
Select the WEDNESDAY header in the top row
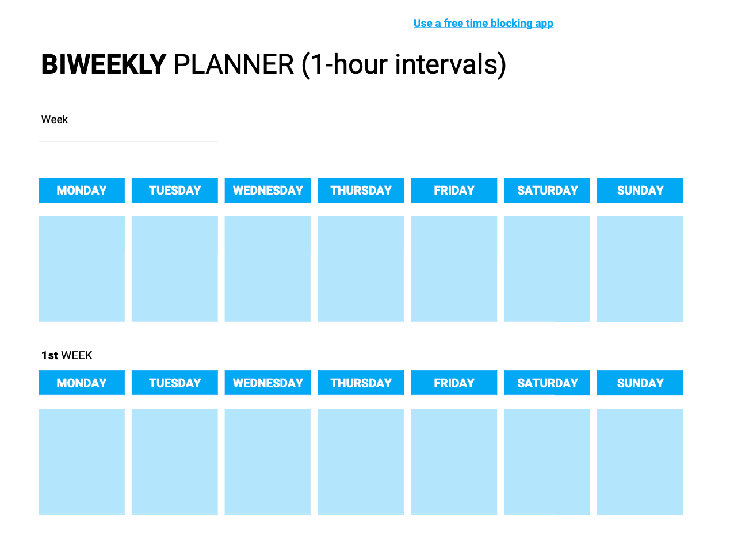267,191
